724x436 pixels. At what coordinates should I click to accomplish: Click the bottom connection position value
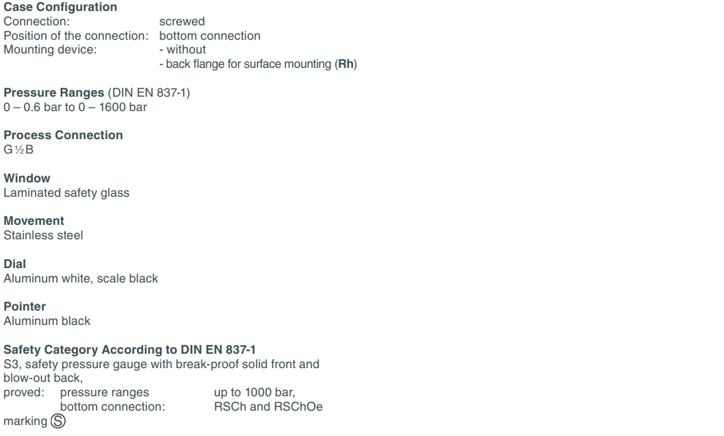click(x=210, y=36)
